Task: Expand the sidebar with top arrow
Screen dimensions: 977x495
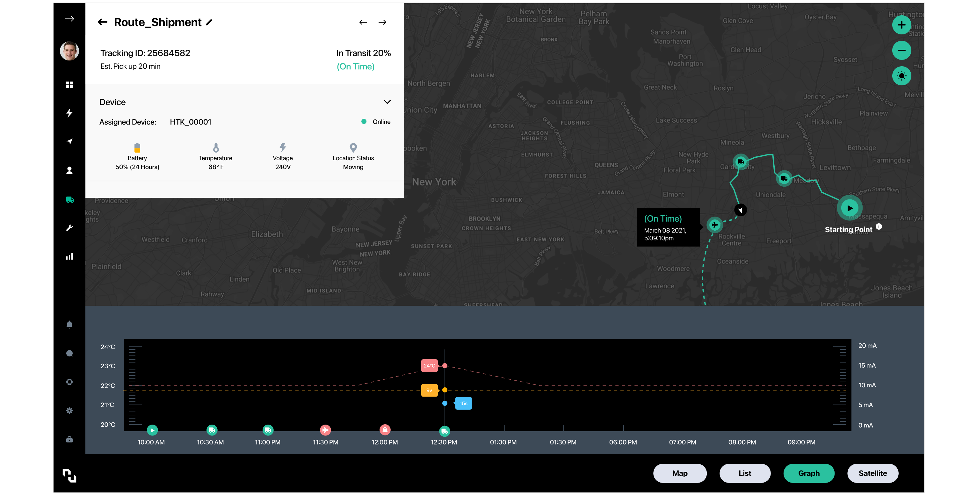Action: [69, 19]
